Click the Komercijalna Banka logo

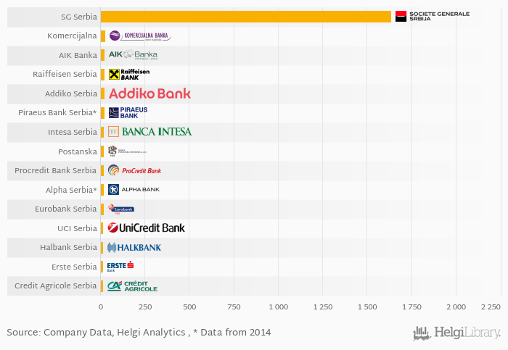point(140,36)
